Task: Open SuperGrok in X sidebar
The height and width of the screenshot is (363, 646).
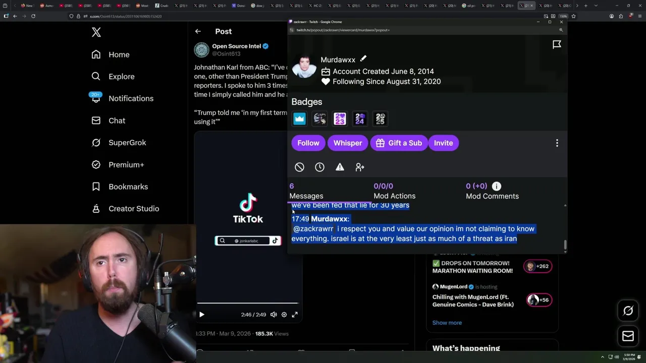Action: [119, 143]
